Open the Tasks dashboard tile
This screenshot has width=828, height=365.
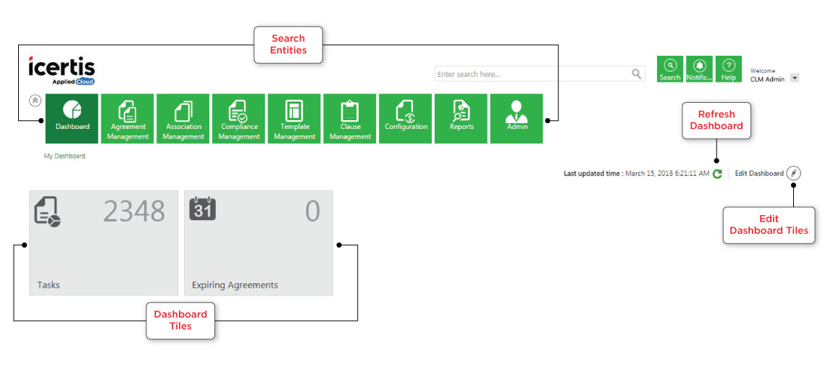tap(103, 243)
